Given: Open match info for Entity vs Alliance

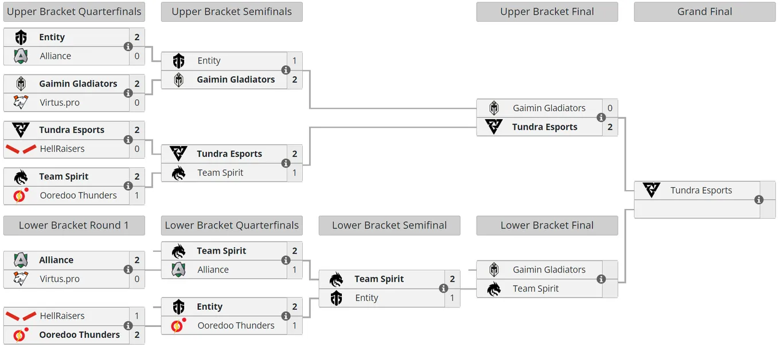Looking at the screenshot, I should tap(128, 46).
